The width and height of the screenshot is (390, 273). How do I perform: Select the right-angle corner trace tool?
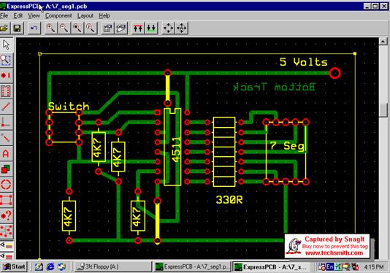coord(7,122)
